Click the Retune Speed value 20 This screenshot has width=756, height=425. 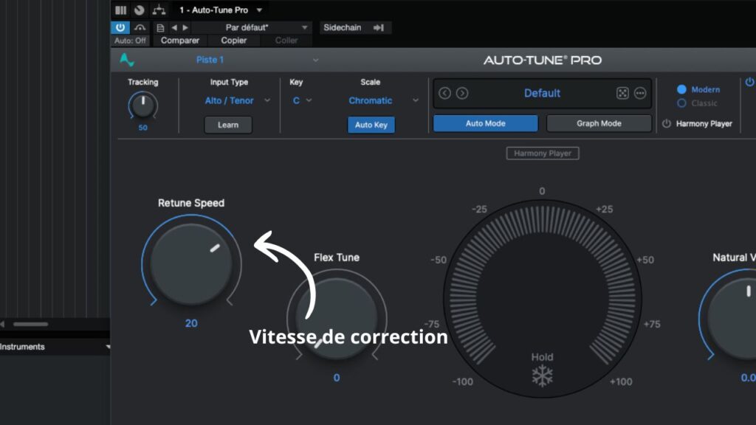click(x=191, y=323)
